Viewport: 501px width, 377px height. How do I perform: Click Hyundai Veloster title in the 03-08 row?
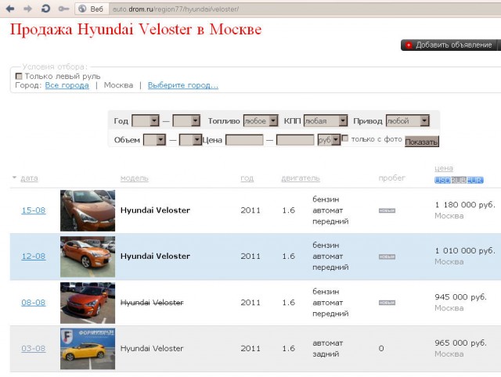coord(152,349)
